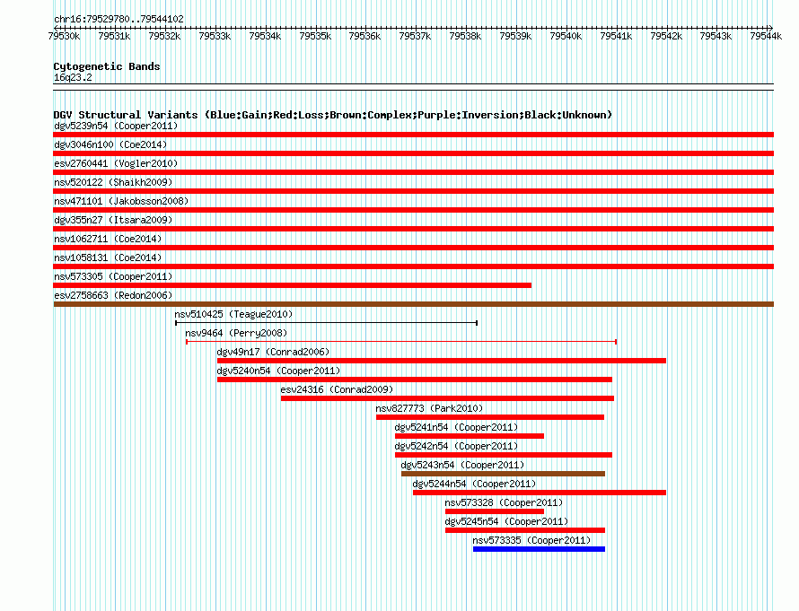Viewport: 799px width, 611px height.
Task: Click the nsv1058131 (Coe2014) label
Action: 108,257
